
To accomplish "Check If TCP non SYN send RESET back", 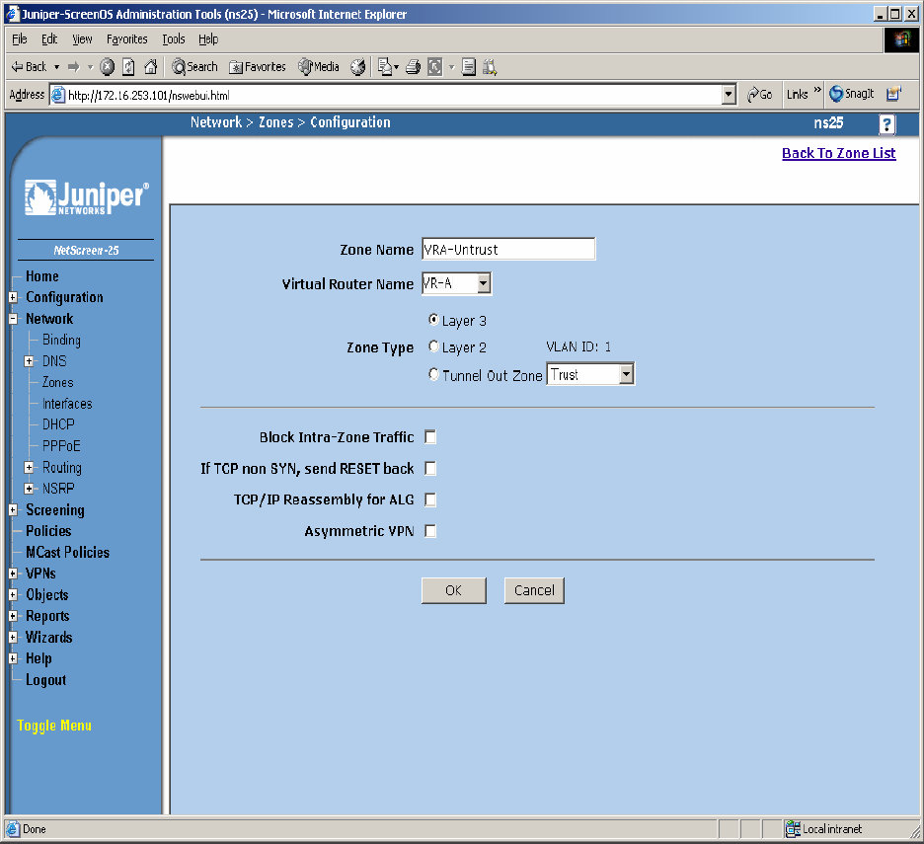I will coord(430,469).
